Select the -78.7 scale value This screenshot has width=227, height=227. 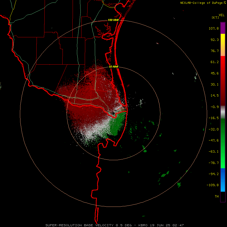(x=214, y=163)
